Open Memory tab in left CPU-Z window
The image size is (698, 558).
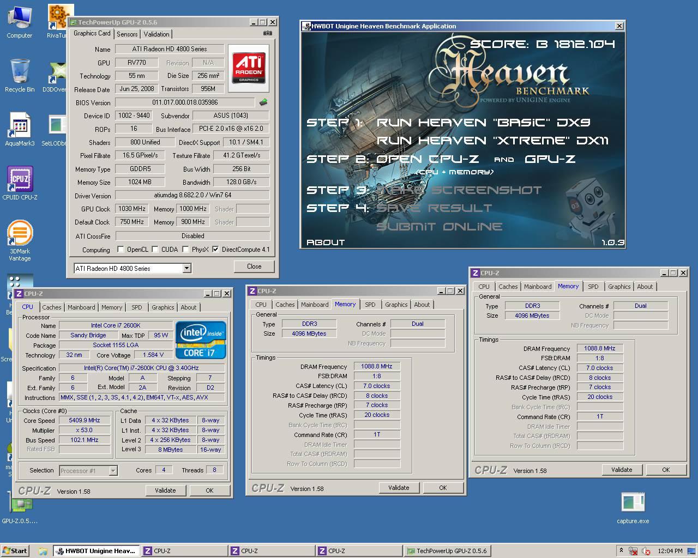point(112,307)
